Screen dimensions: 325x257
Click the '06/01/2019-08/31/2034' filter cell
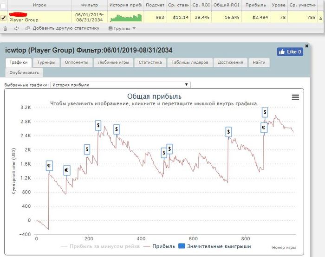coord(90,17)
